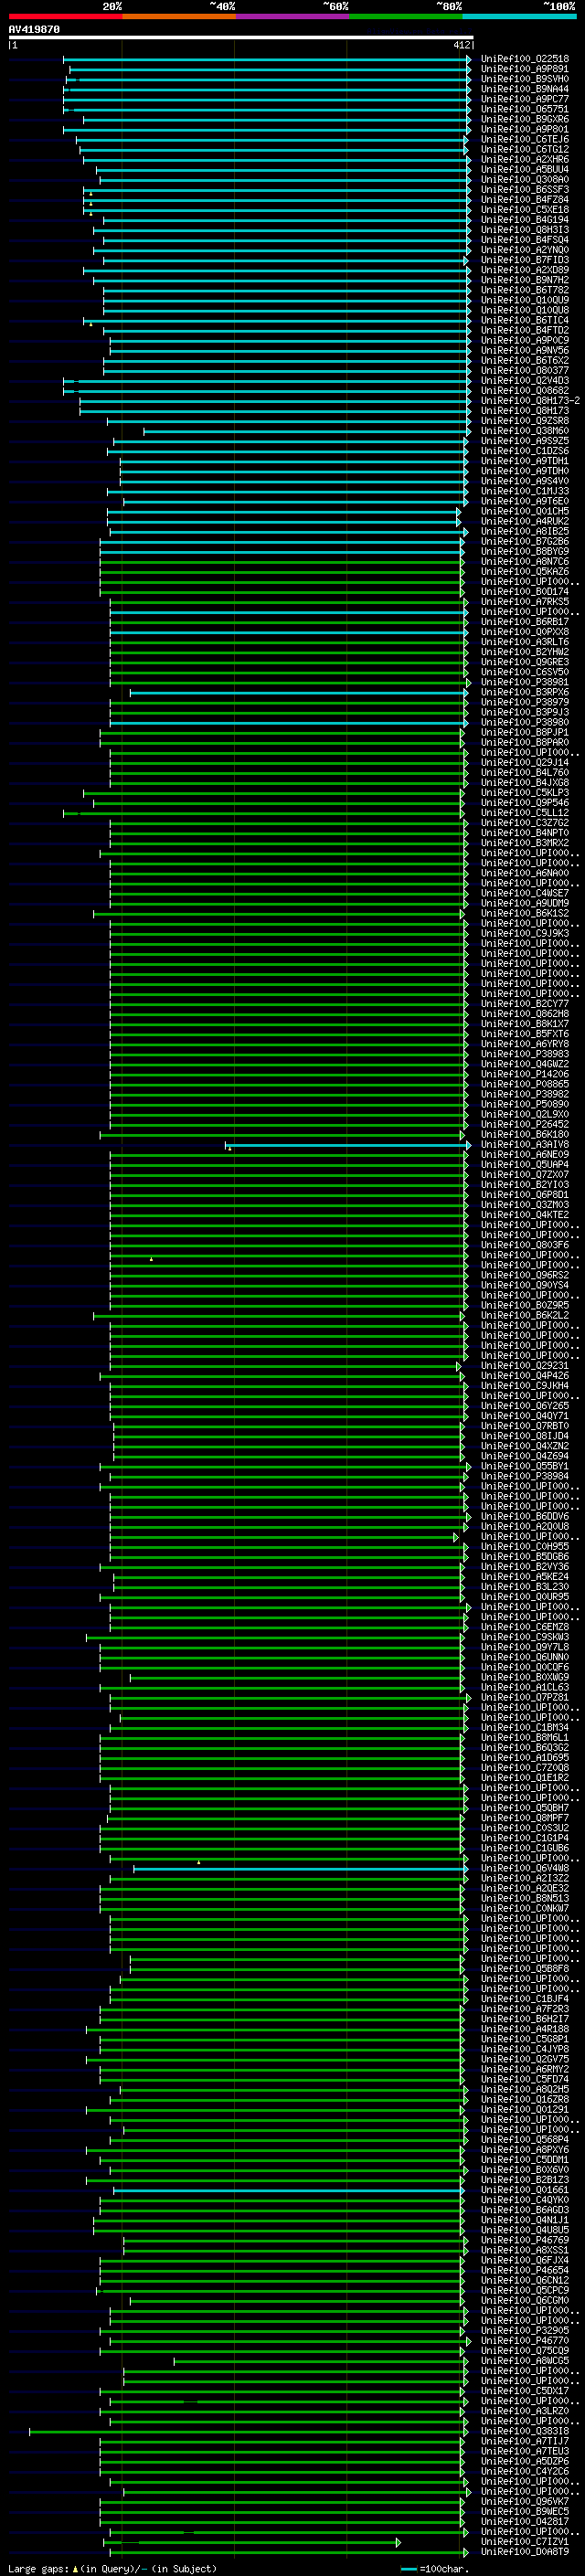Screen dimensions: 585x2576
Task: Select hit UniRef100_P46770
Action: [x=525, y=2340]
